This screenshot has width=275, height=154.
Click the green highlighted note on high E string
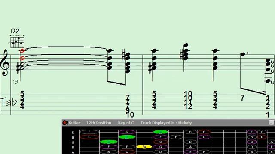coord(160,132)
